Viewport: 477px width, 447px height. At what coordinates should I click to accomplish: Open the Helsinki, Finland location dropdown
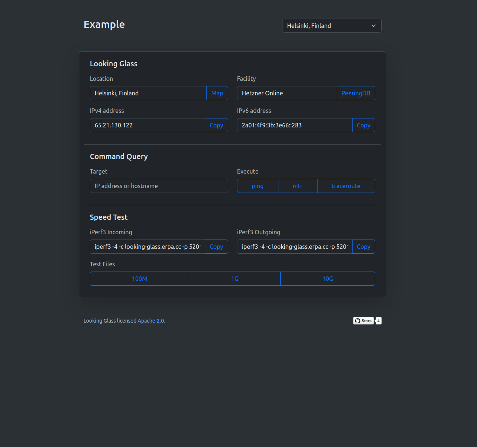tap(331, 26)
